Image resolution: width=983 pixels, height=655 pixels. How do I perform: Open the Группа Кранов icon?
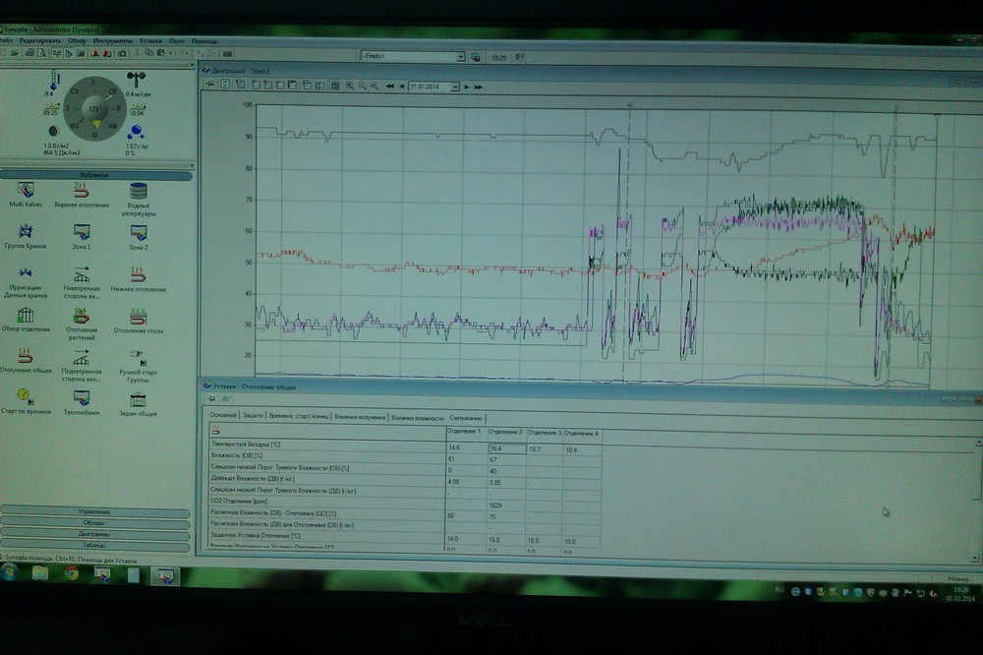tap(26, 236)
